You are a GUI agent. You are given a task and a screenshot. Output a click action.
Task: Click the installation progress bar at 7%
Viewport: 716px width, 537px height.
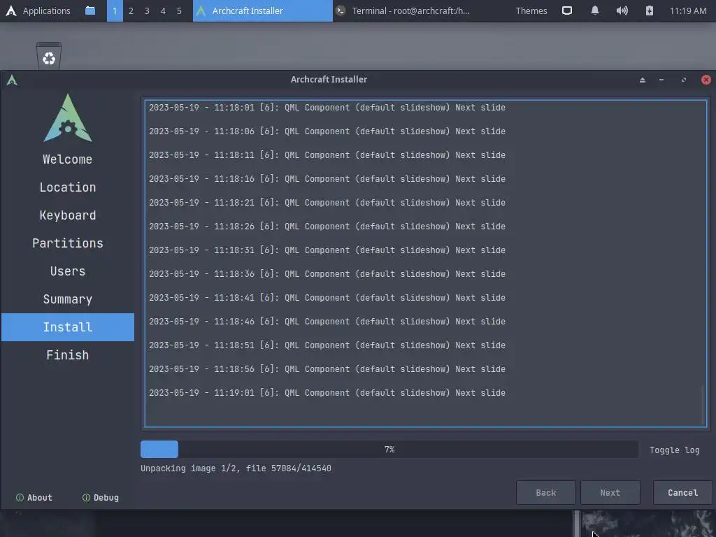coord(389,450)
